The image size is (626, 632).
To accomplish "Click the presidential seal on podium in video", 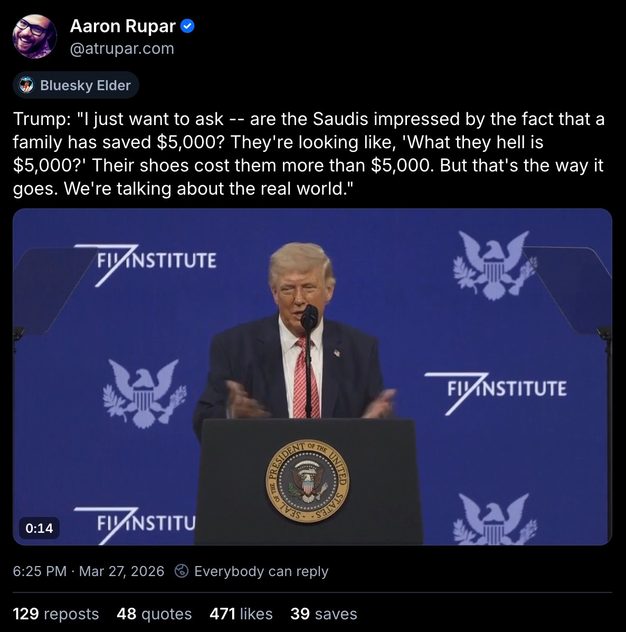I will pyautogui.click(x=307, y=481).
